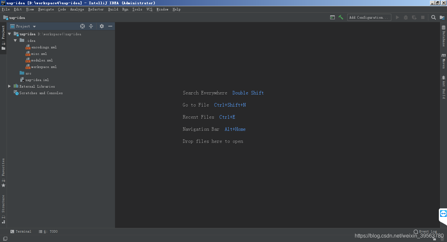The width and height of the screenshot is (447, 242).
Task: Click the Double Shift shortcut hint
Action: pos(248,93)
